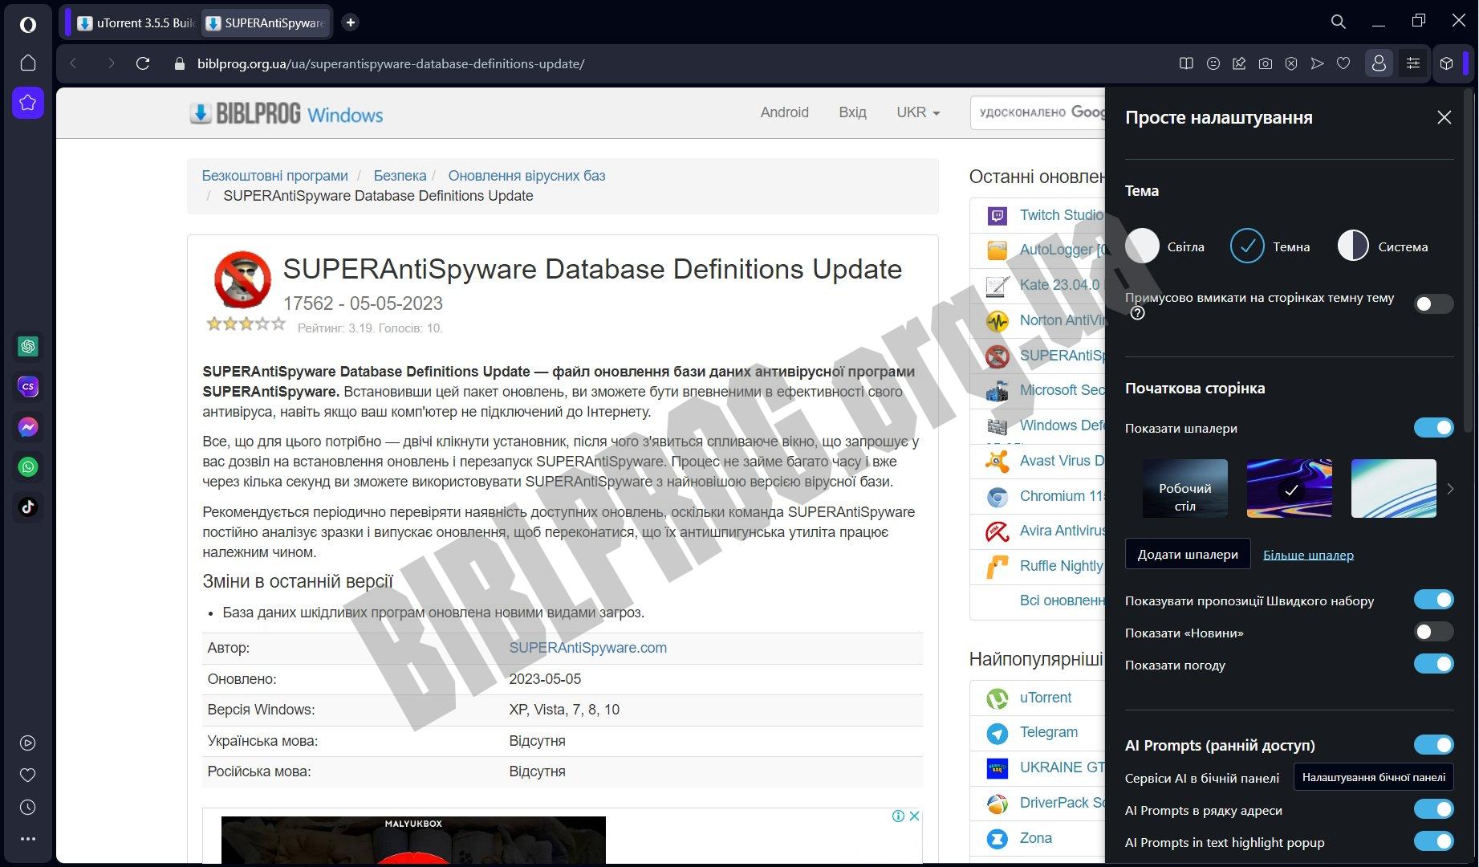Select Робочий стіл wallpaper thumbnail
The image size is (1479, 867).
tap(1184, 488)
